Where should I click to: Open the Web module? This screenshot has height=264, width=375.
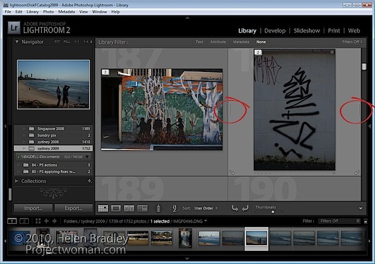click(354, 31)
